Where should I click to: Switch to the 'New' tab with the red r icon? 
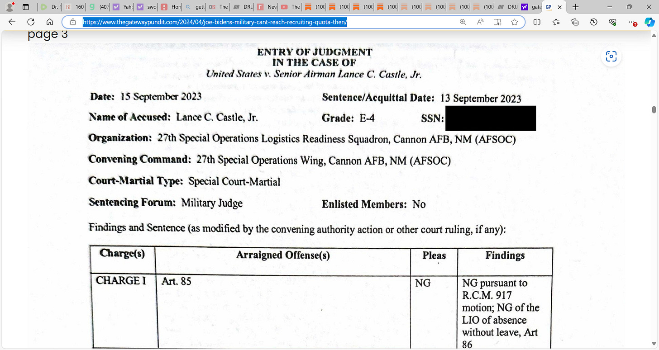point(267,7)
